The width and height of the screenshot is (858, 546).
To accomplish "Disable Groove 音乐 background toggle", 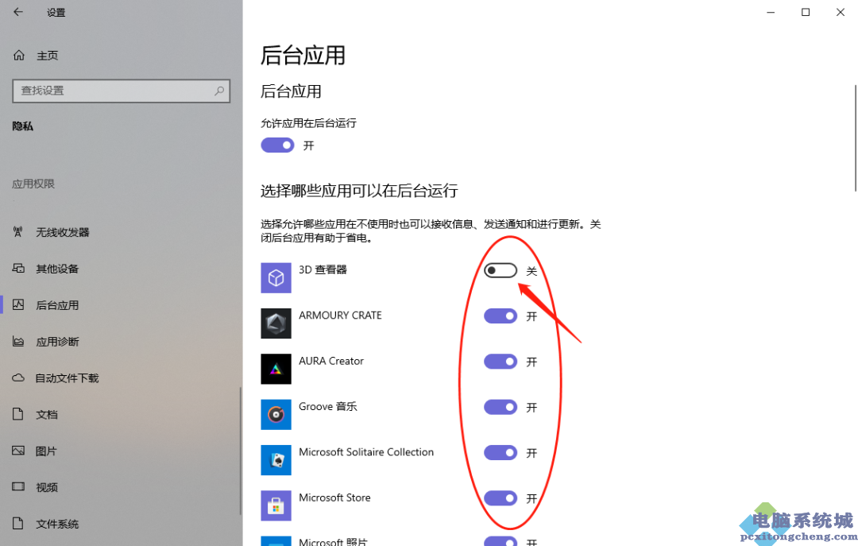I will [500, 407].
